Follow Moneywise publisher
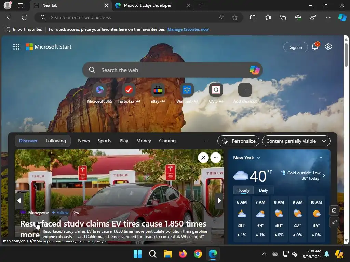 (x=60, y=213)
